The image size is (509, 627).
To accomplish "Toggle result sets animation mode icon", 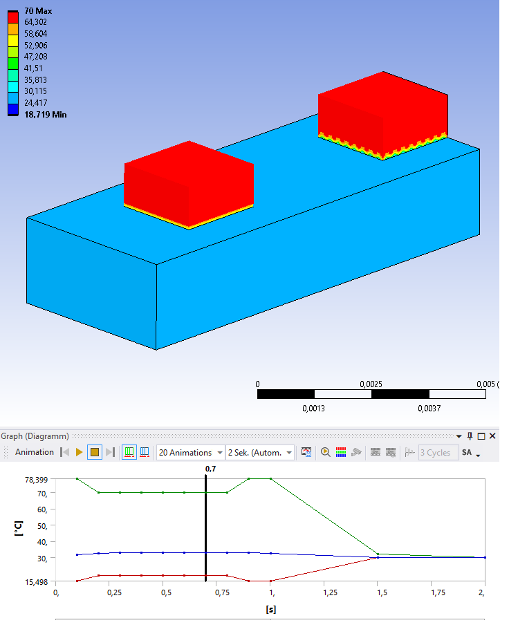I will pos(145,452).
